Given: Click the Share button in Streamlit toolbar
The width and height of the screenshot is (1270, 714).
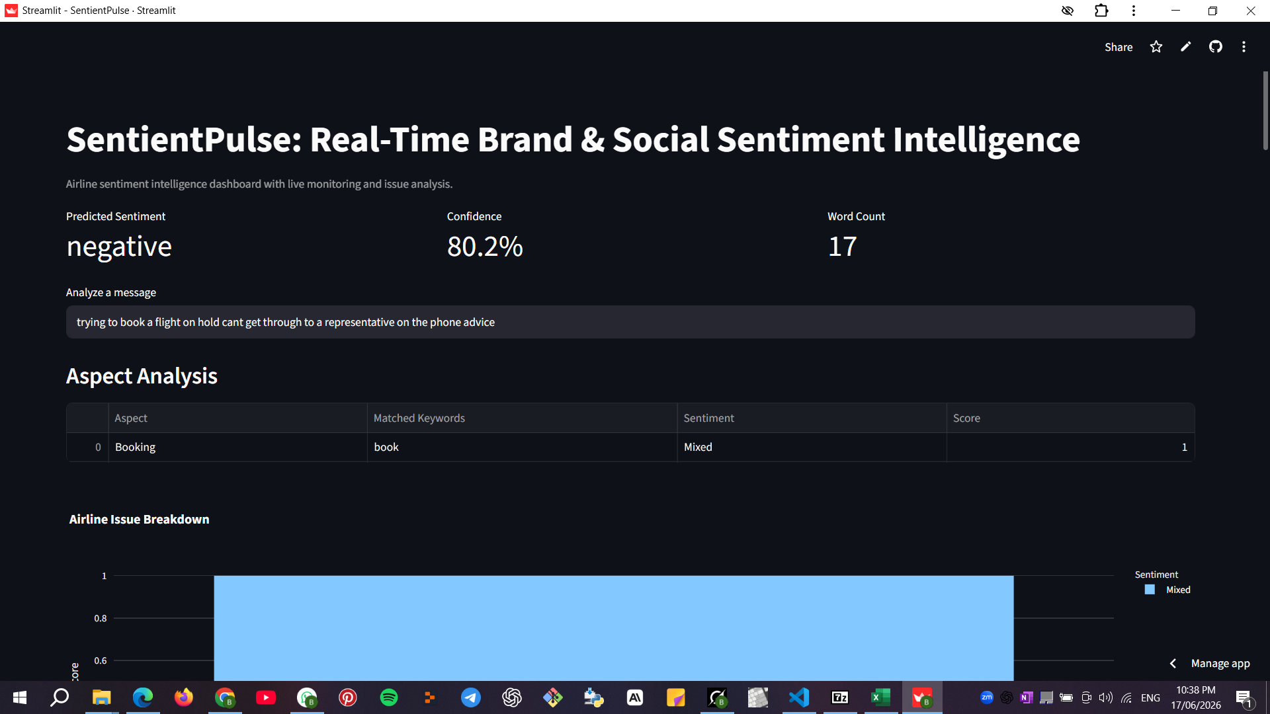Looking at the screenshot, I should pos(1119,47).
